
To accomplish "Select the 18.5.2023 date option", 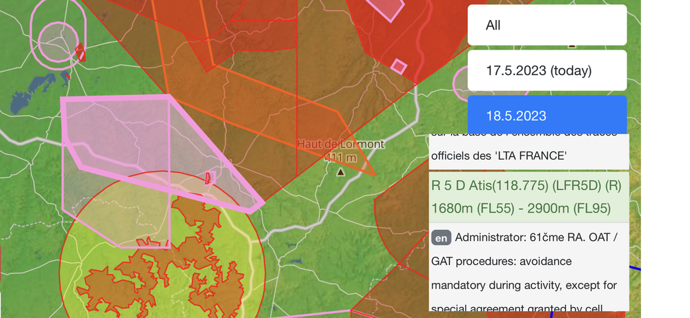I will (547, 116).
